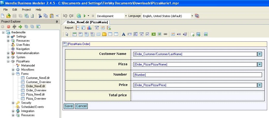The width and height of the screenshot is (269, 118).
Task: Pin the Project Explorer panel
Action: [57, 22]
